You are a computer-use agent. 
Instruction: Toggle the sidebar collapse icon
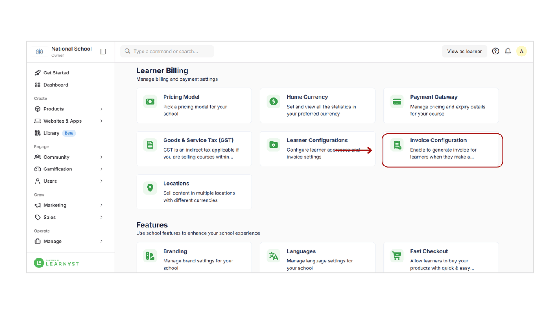(x=103, y=52)
